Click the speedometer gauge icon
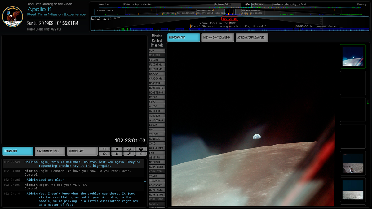Screen dimensions: 372x209 coord(105,154)
